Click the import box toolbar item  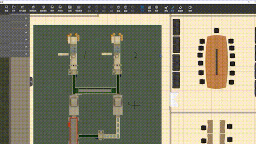point(22,8)
